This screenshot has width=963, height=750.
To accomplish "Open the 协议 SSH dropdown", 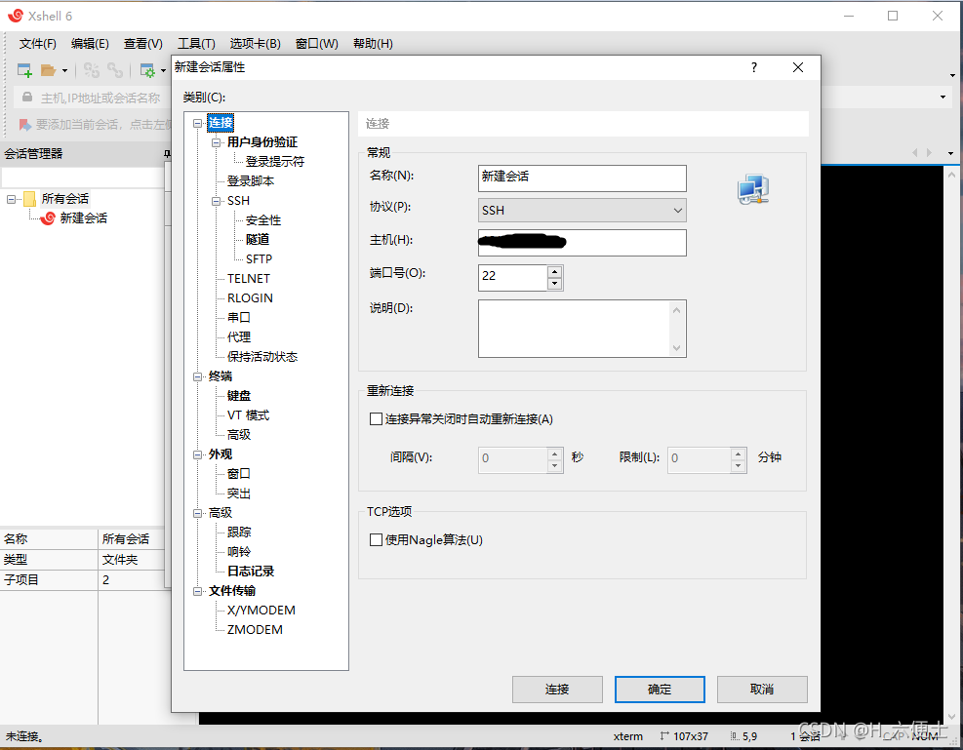I will [x=582, y=210].
